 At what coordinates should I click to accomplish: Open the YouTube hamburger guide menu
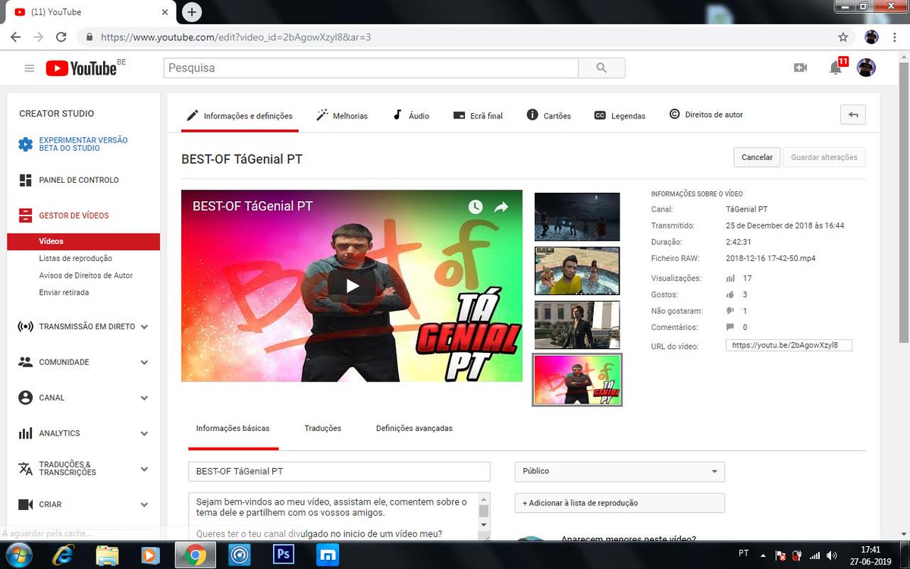[x=30, y=68]
